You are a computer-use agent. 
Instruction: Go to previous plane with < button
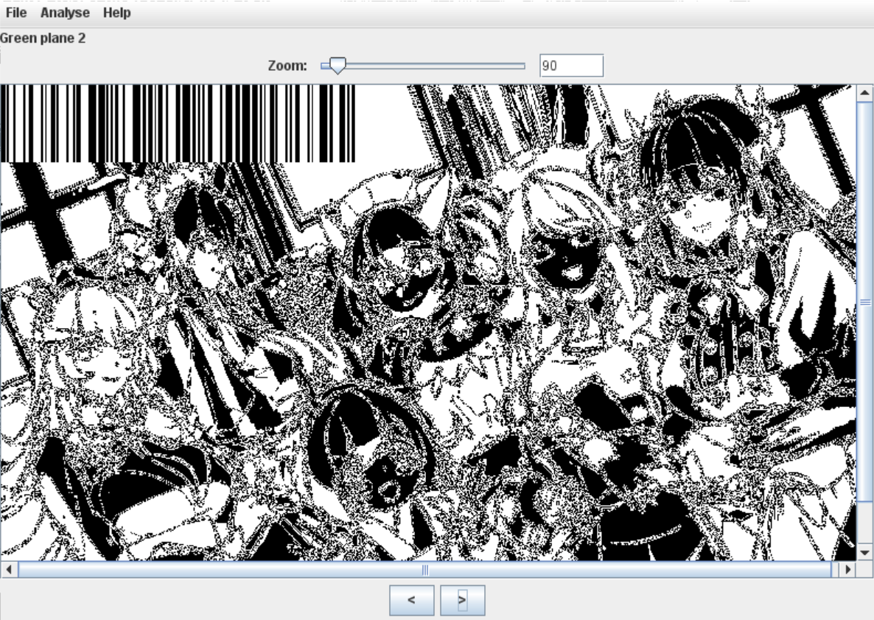pyautogui.click(x=411, y=600)
